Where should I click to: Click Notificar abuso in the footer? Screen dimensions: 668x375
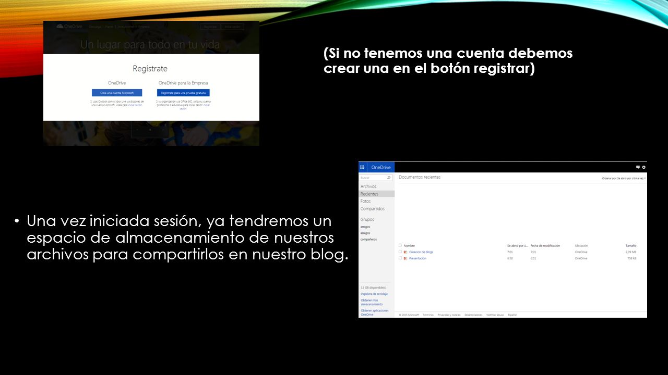point(495,315)
